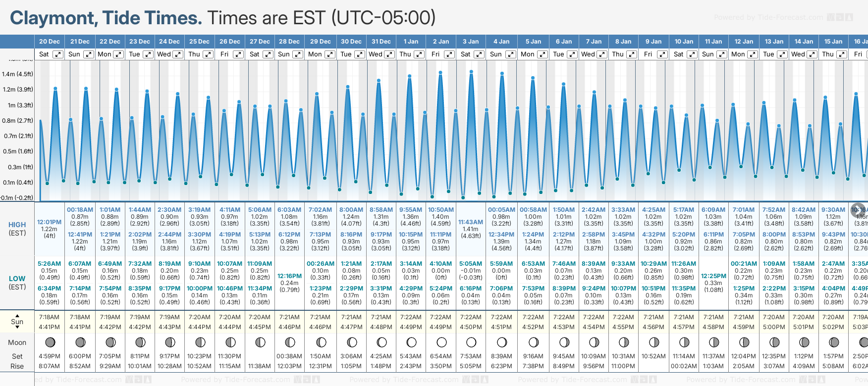Click the up arrow above Sun label
The height and width of the screenshot is (386, 868).
pyautogui.click(x=17, y=315)
